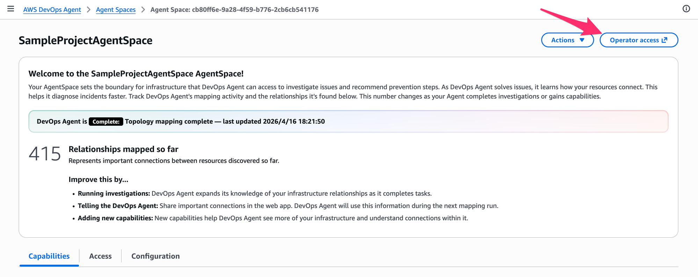Open the Configuration tab
The height and width of the screenshot is (277, 698).
tap(155, 256)
